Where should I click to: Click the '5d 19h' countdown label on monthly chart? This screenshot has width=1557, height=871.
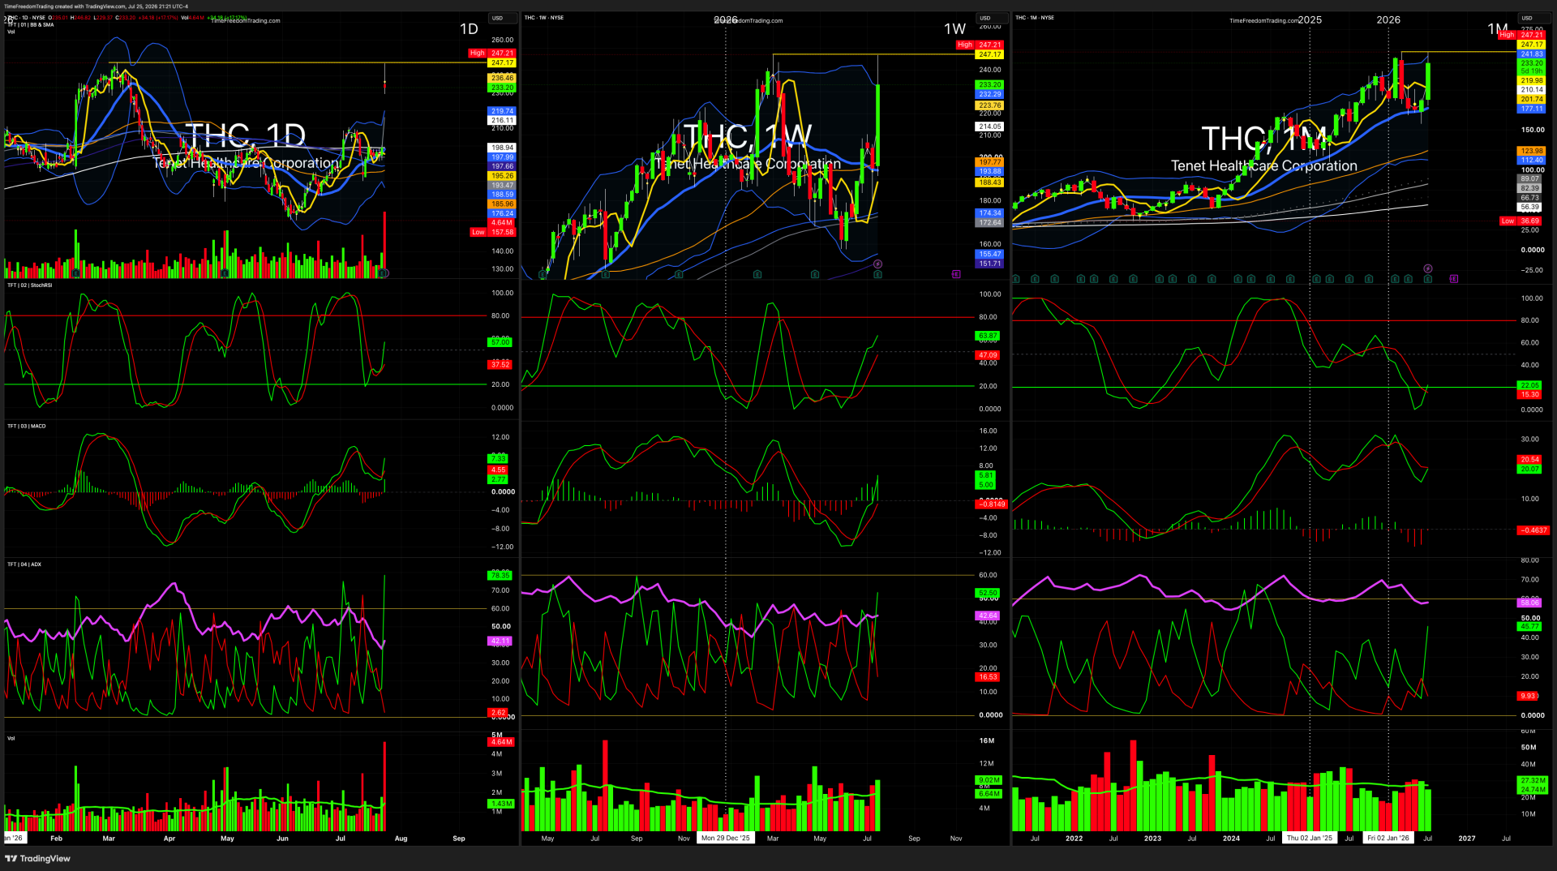pos(1532,71)
